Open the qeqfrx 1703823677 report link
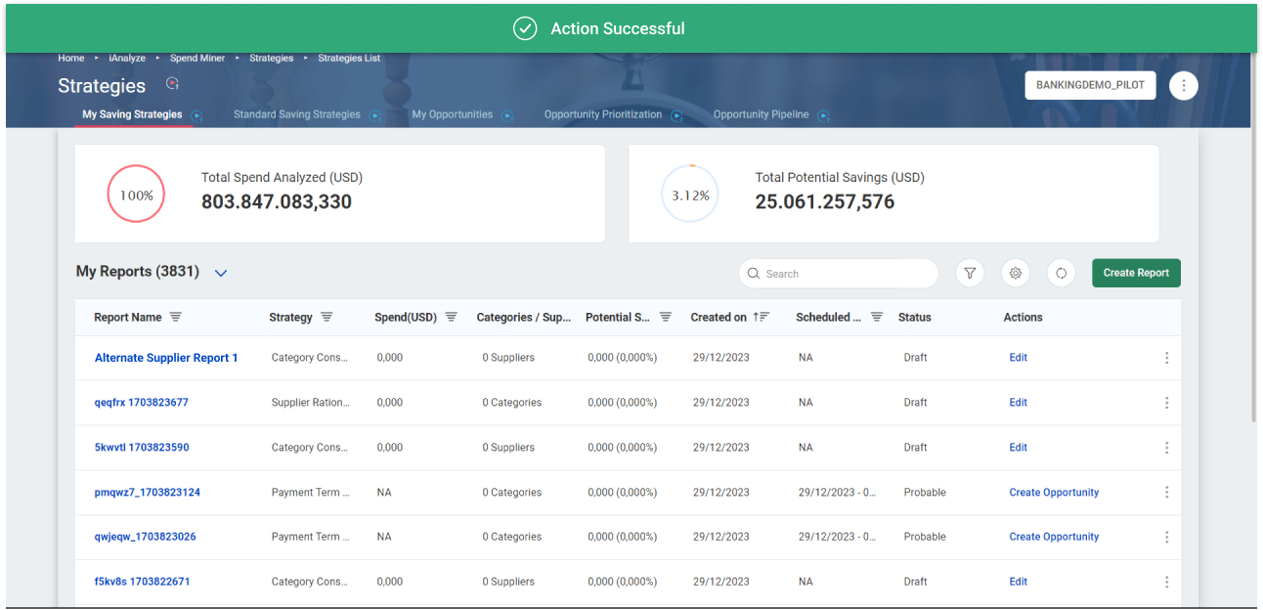Viewport: 1263px width, 610px height. [142, 403]
